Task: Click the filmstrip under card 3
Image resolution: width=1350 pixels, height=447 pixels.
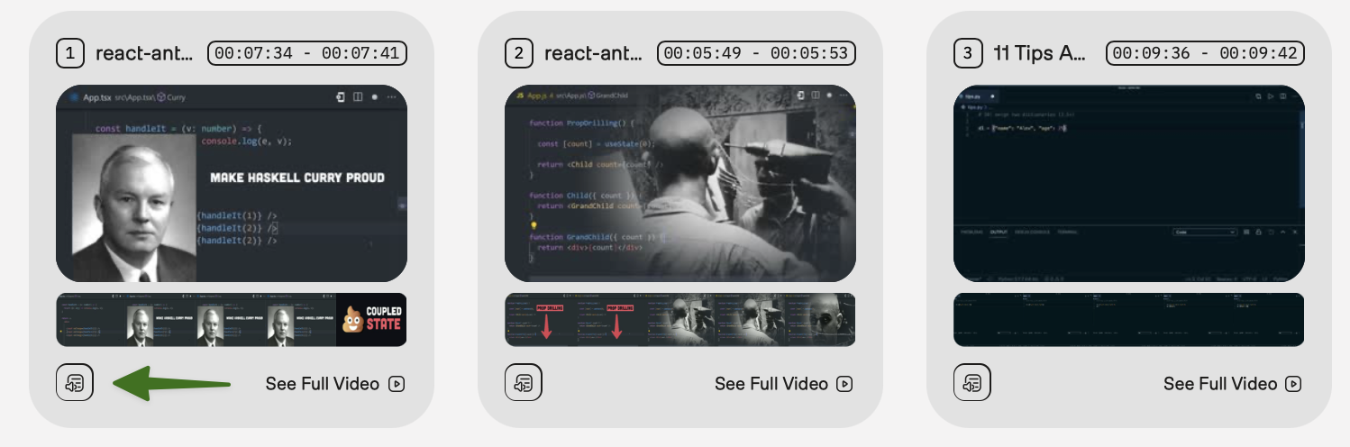Action: coord(1129,320)
